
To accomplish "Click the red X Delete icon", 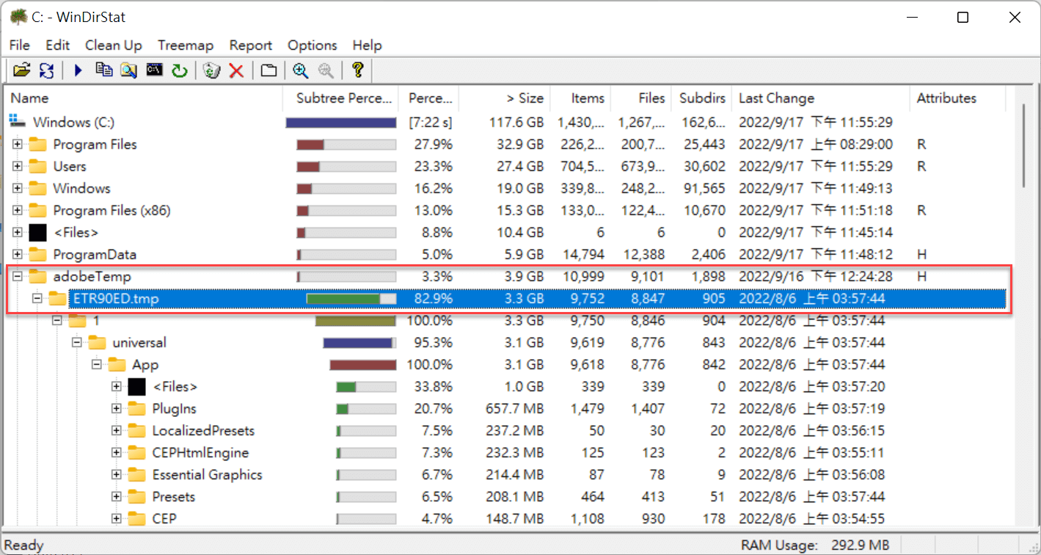I will 236,70.
